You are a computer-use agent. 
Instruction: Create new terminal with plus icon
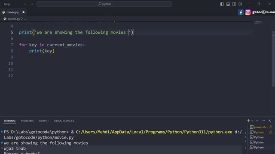coord(248,121)
